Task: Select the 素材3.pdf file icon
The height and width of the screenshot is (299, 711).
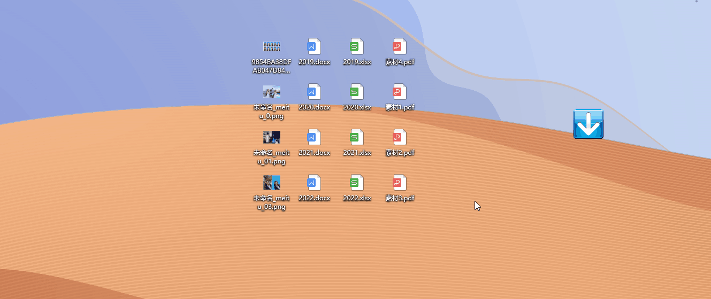Action: [400, 183]
